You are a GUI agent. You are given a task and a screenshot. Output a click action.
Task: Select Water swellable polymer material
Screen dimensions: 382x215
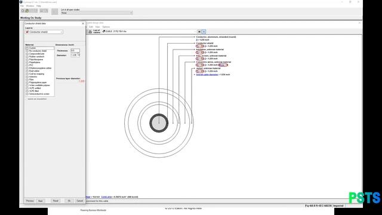click(x=40, y=85)
